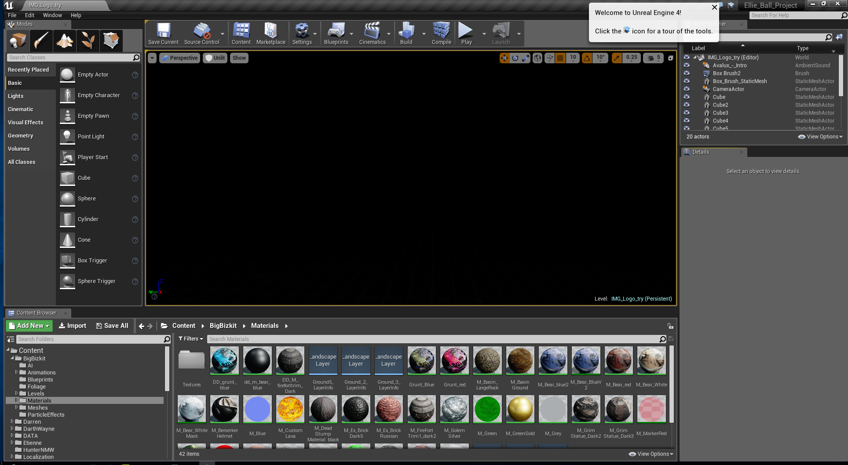Image resolution: width=848 pixels, height=465 pixels.
Task: Hide the Box Brush2 actor via eye icon
Action: coord(687,73)
